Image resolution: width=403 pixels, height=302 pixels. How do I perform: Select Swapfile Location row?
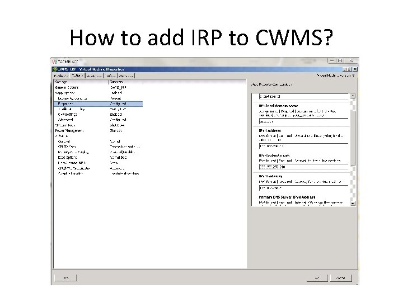point(98,174)
